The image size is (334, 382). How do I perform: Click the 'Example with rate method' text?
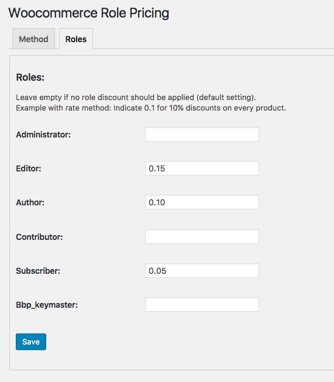63,108
